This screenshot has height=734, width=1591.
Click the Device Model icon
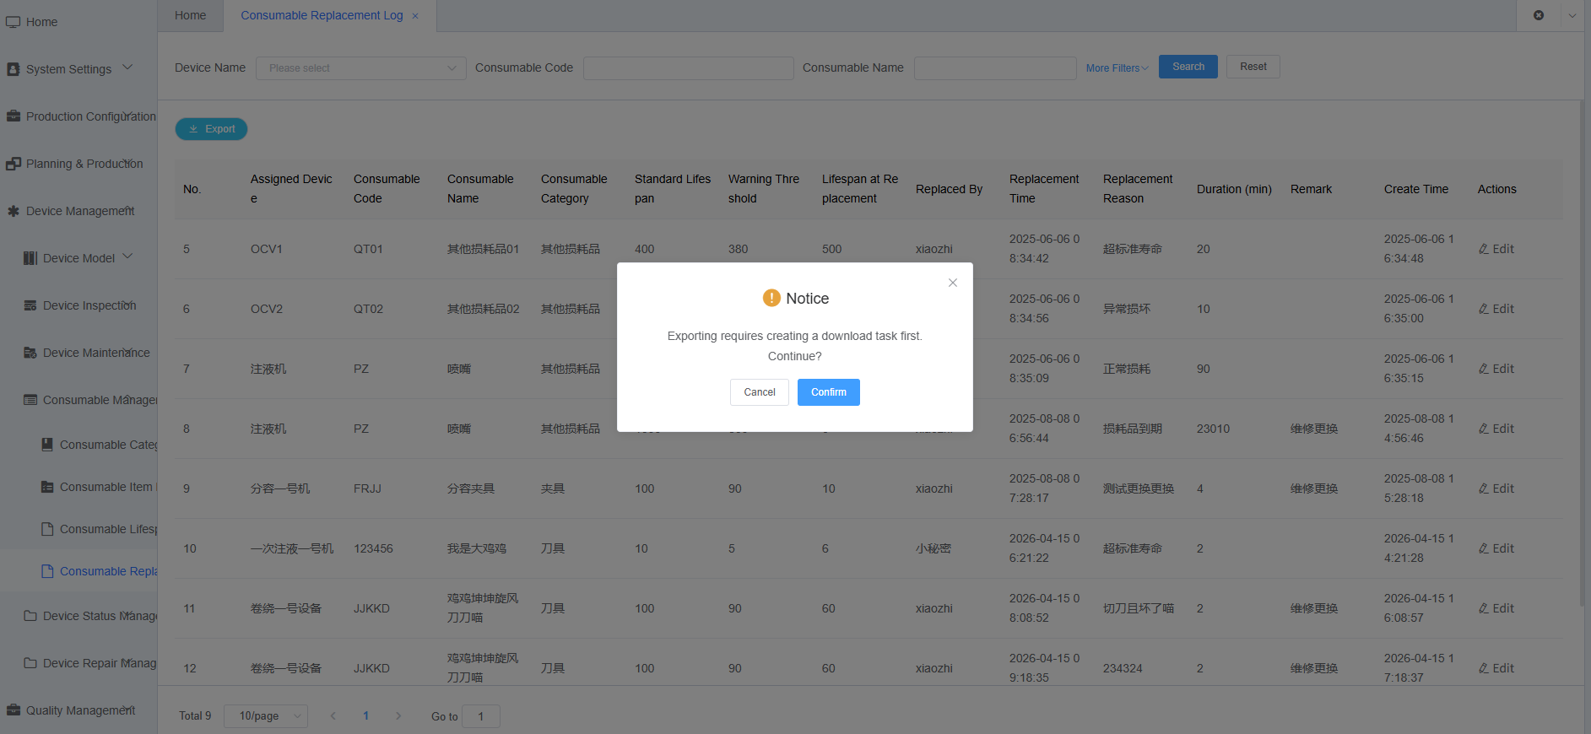30,258
